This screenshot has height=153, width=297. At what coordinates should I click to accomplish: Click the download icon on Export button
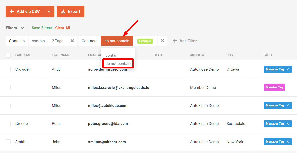(63, 11)
